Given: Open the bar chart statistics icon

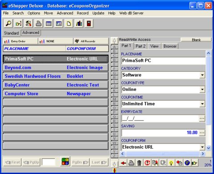Looking at the screenshot, I should (x=79, y=24).
